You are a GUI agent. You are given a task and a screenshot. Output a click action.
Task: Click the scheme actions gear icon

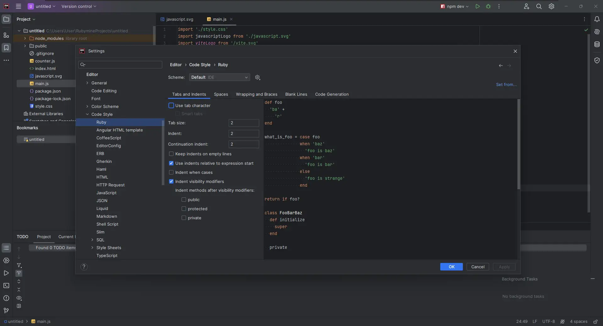[258, 77]
